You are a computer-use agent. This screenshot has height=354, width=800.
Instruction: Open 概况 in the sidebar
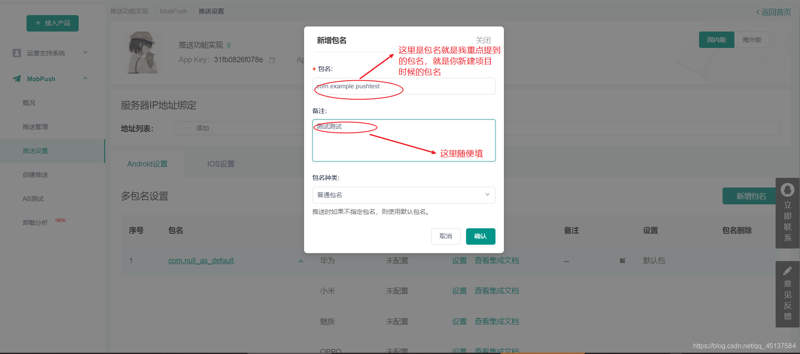[x=29, y=103]
